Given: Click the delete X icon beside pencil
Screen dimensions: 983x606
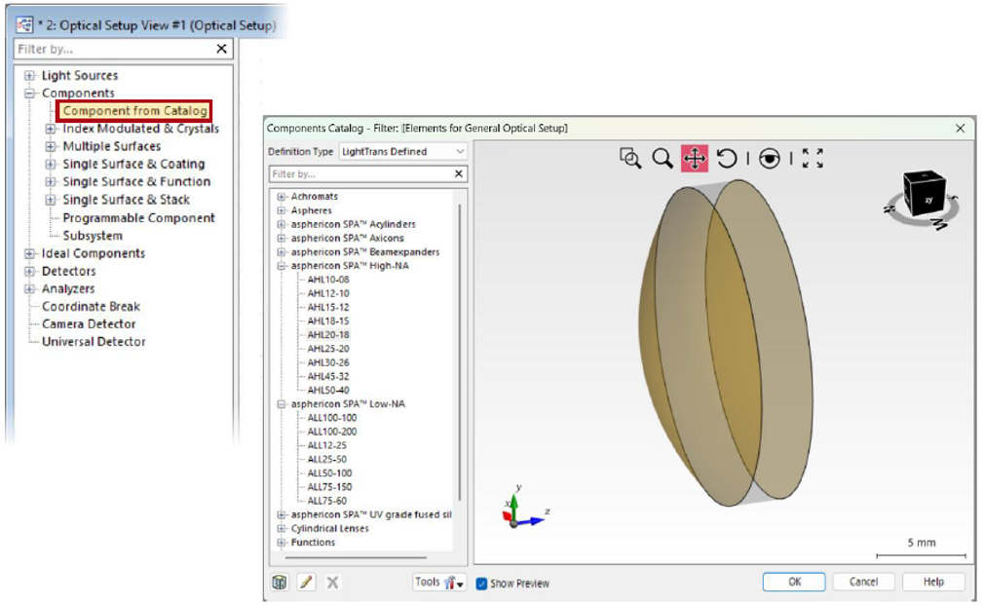Looking at the screenshot, I should [x=332, y=583].
